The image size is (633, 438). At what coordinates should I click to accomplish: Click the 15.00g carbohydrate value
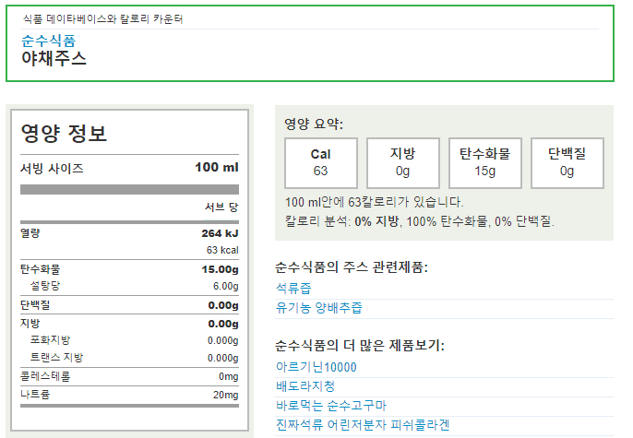click(220, 269)
